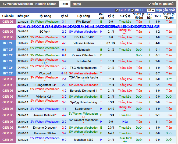Click the 4-0 score against Vitesse Arnhem
Image resolution: width=178 pixels, height=144 pixels.
point(64,43)
